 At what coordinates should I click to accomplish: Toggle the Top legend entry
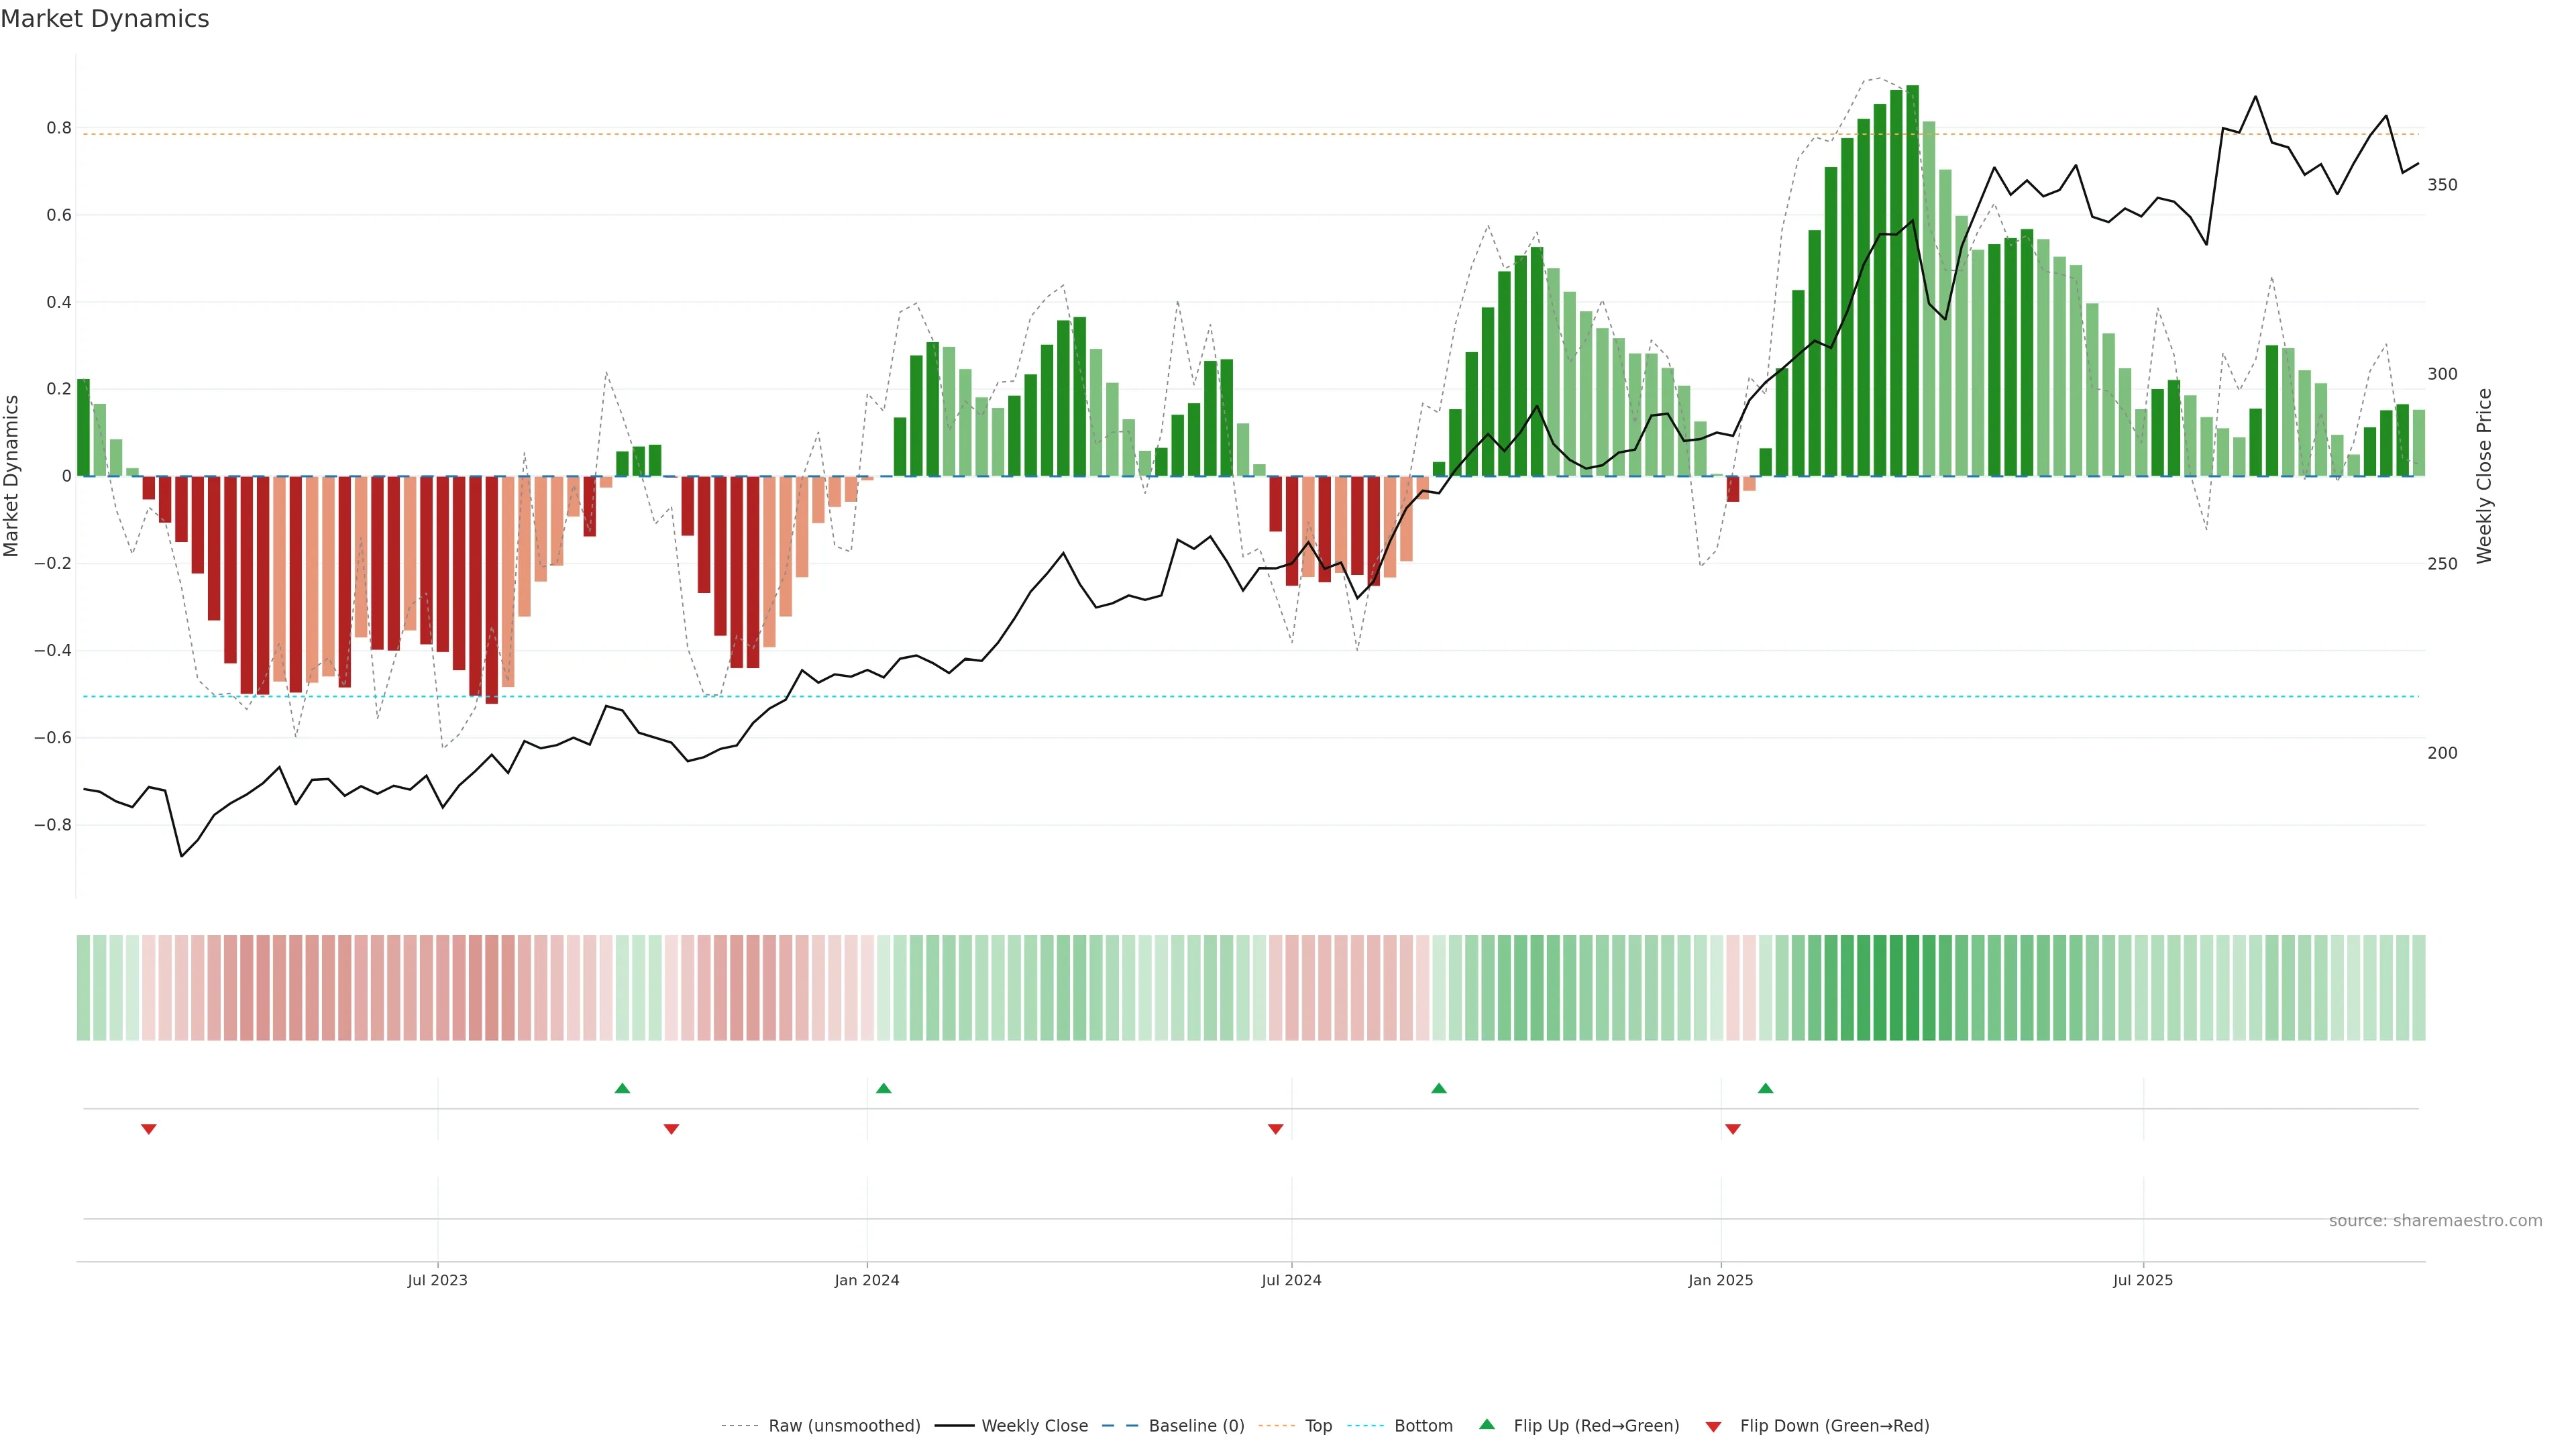1318,1426
